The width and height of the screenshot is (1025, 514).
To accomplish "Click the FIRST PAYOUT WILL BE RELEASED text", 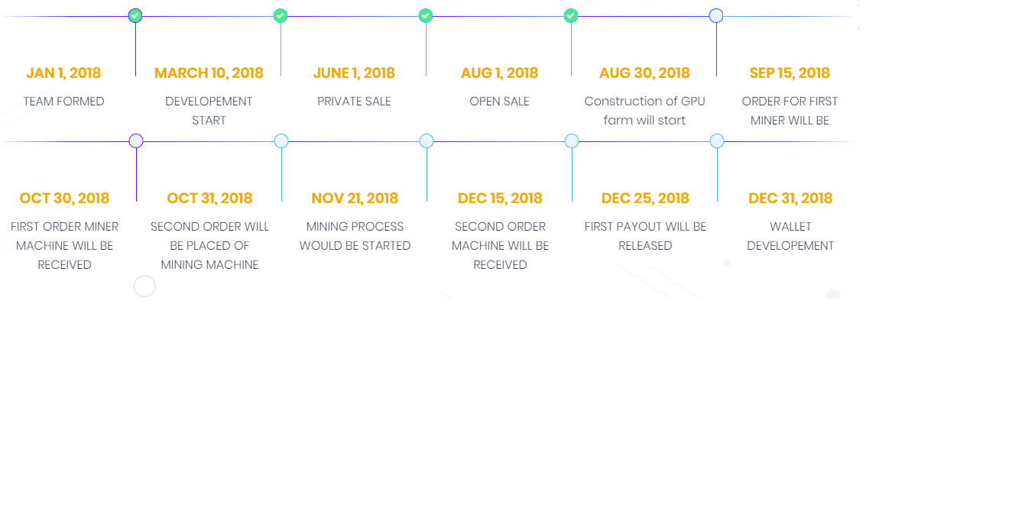I will click(x=645, y=236).
